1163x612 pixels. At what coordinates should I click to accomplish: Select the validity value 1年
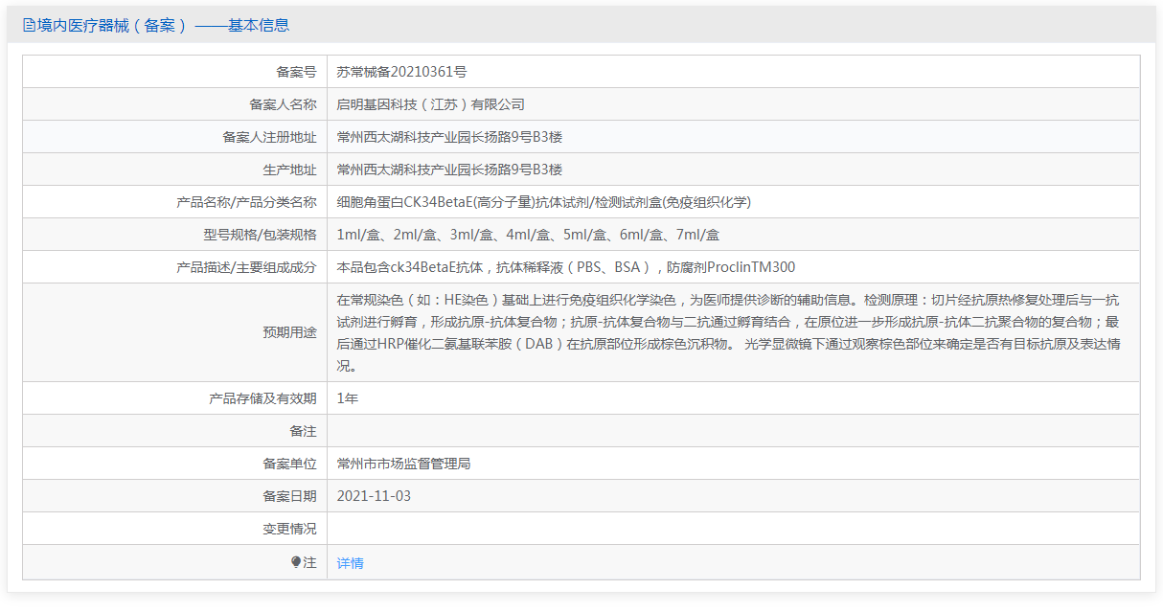coord(347,397)
